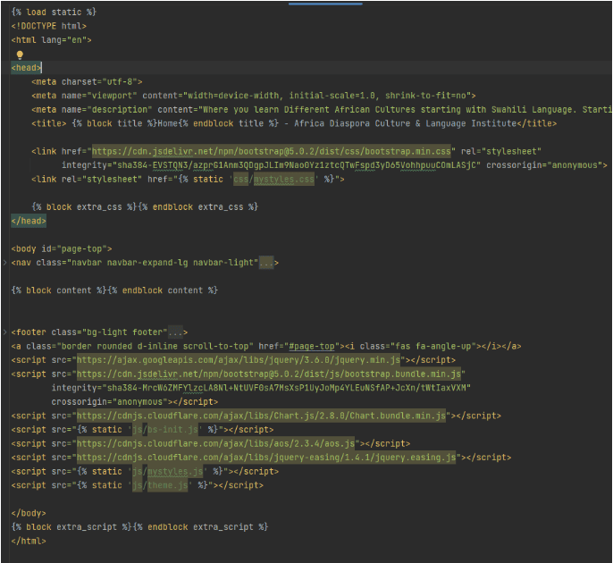
Task: Click the body id="page-top" tag
Action: [x=62, y=249]
